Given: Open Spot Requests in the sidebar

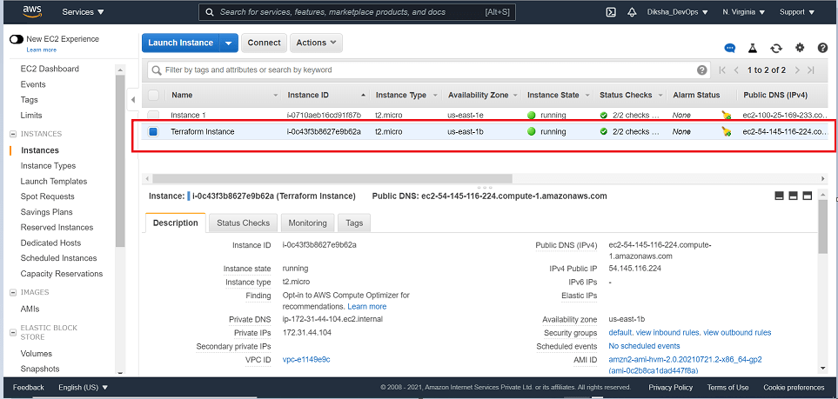Looking at the screenshot, I should tap(48, 196).
